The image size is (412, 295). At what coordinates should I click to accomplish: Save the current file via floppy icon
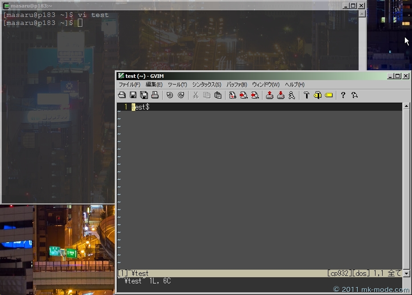point(133,95)
